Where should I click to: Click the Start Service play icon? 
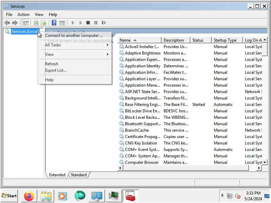pyautogui.click(x=73, y=23)
